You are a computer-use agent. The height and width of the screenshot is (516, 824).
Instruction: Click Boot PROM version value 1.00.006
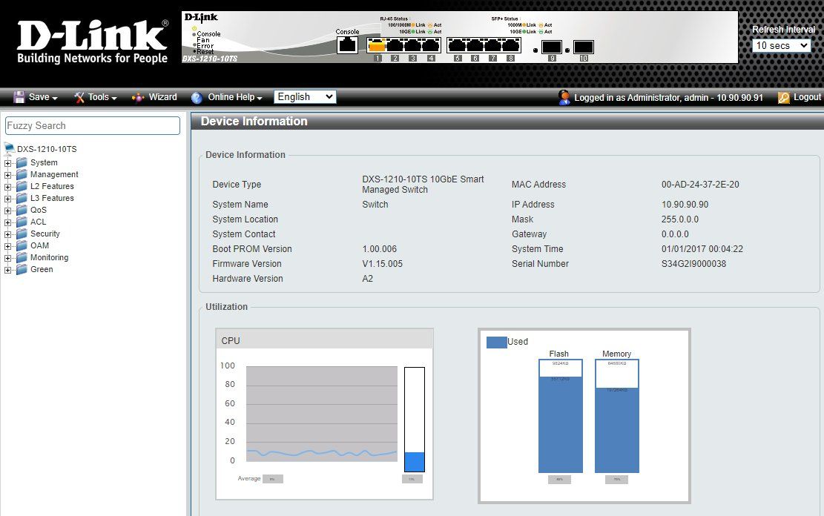click(380, 249)
